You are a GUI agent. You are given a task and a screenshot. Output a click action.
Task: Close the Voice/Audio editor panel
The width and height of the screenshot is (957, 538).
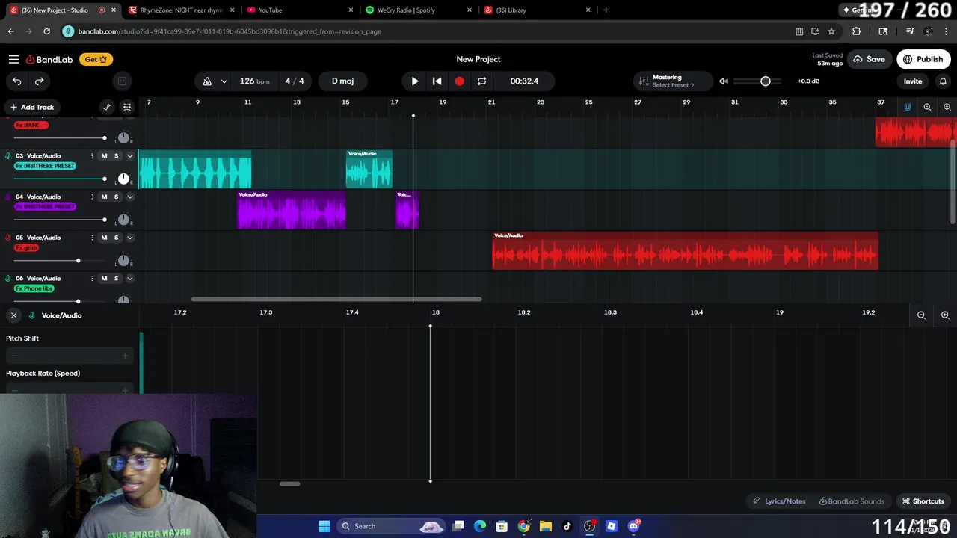tap(13, 315)
